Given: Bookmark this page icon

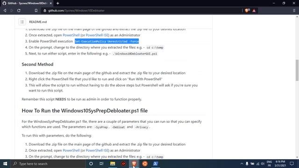Looking at the screenshot, I should (36, 11).
